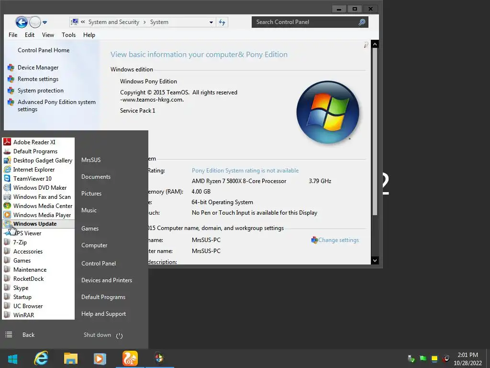Open the Pony Edition System rating link
Image resolution: width=490 pixels, height=368 pixels.
coord(245,171)
